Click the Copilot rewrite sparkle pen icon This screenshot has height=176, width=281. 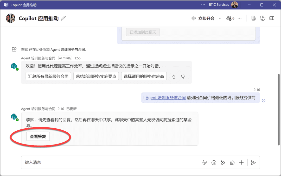coord(223,163)
